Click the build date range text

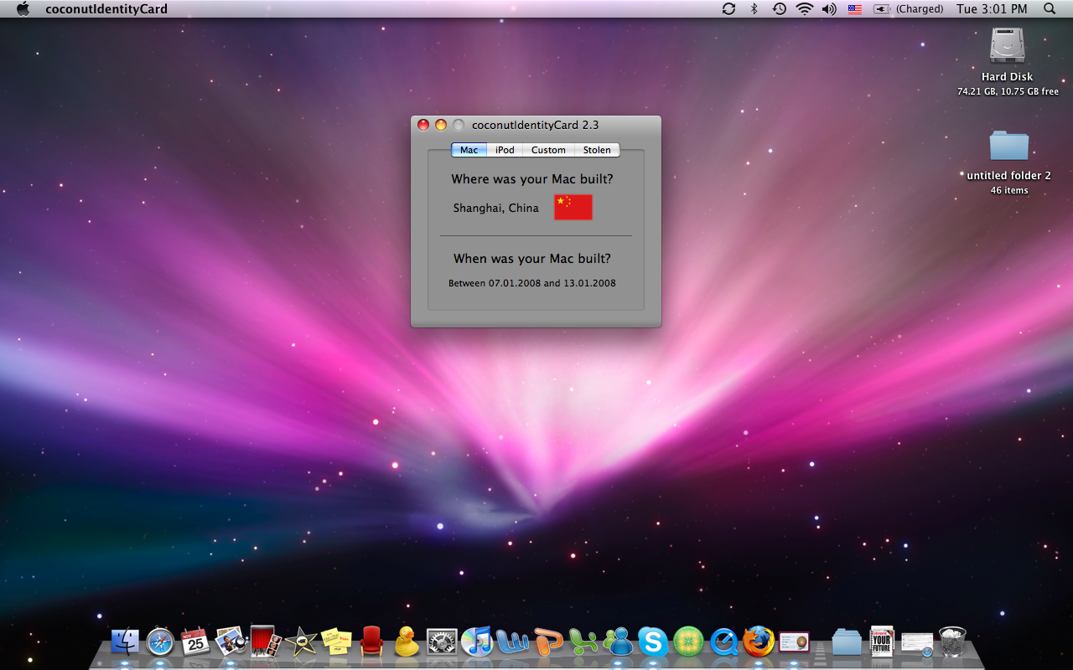pyautogui.click(x=532, y=283)
